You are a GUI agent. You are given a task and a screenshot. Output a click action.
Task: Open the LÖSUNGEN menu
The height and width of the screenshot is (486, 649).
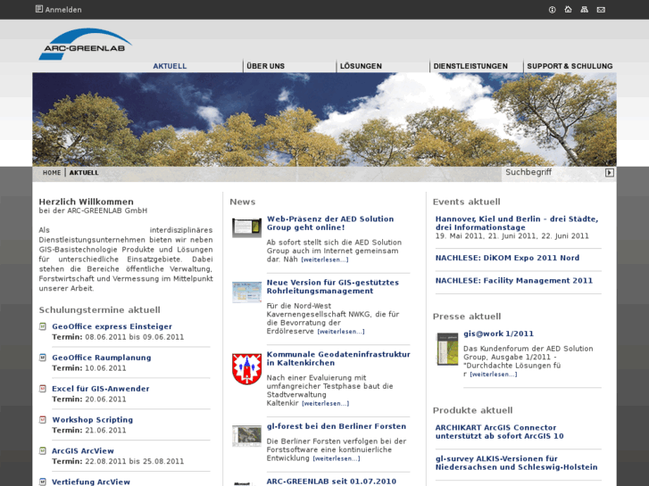click(x=361, y=66)
